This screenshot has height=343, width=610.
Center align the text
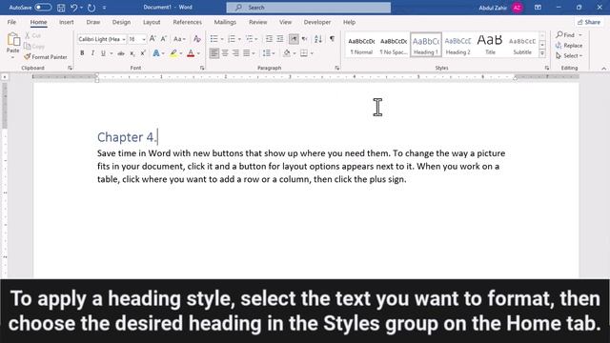[x=225, y=53]
